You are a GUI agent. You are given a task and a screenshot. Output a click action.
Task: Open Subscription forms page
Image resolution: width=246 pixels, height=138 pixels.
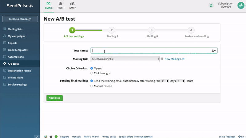pos(20,71)
